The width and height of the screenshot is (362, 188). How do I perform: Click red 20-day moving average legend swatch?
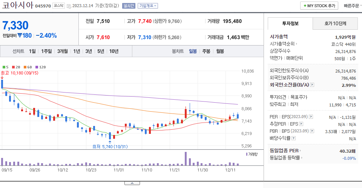[x=14, y=67]
